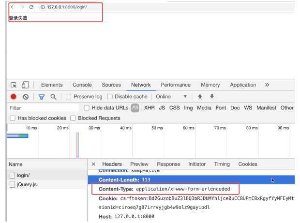This screenshot has height=223, width=300.
Task: Tick the Disable cache checkbox
Action: tap(110, 97)
